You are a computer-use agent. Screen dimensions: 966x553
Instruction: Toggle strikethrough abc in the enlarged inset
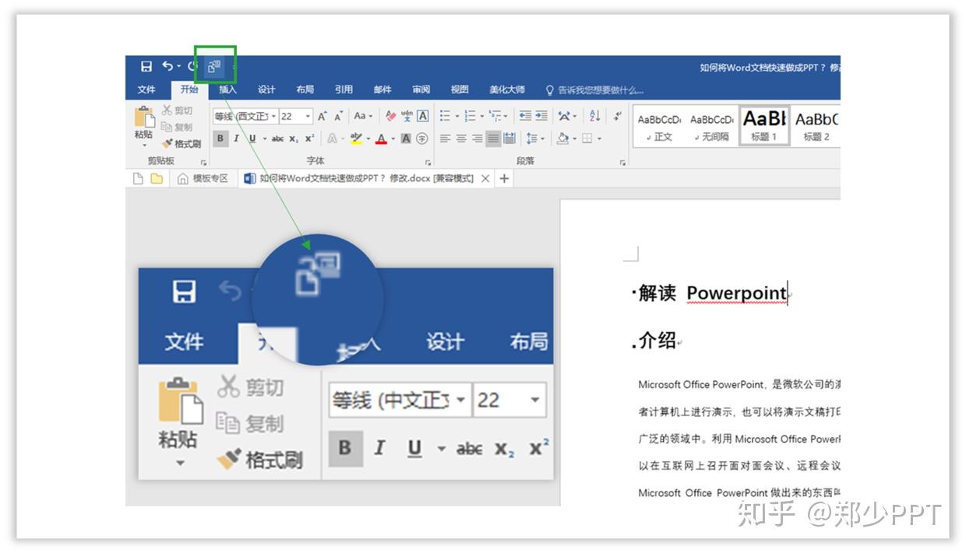[469, 449]
